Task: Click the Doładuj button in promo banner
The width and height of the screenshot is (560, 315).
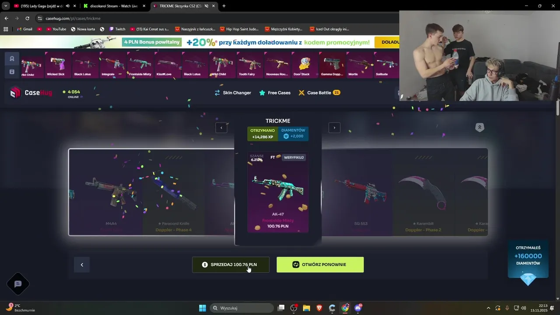Action: pos(388,42)
